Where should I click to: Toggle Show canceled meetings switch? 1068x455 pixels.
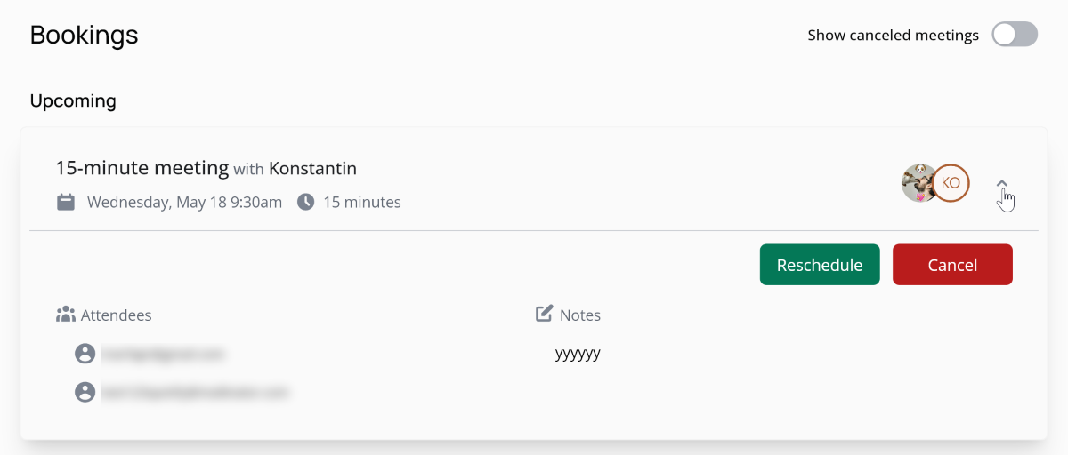coord(1015,35)
